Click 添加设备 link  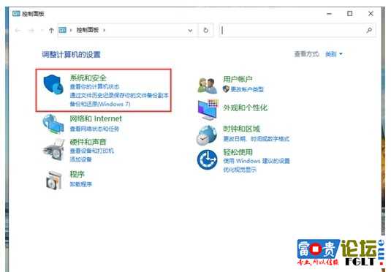point(81,159)
